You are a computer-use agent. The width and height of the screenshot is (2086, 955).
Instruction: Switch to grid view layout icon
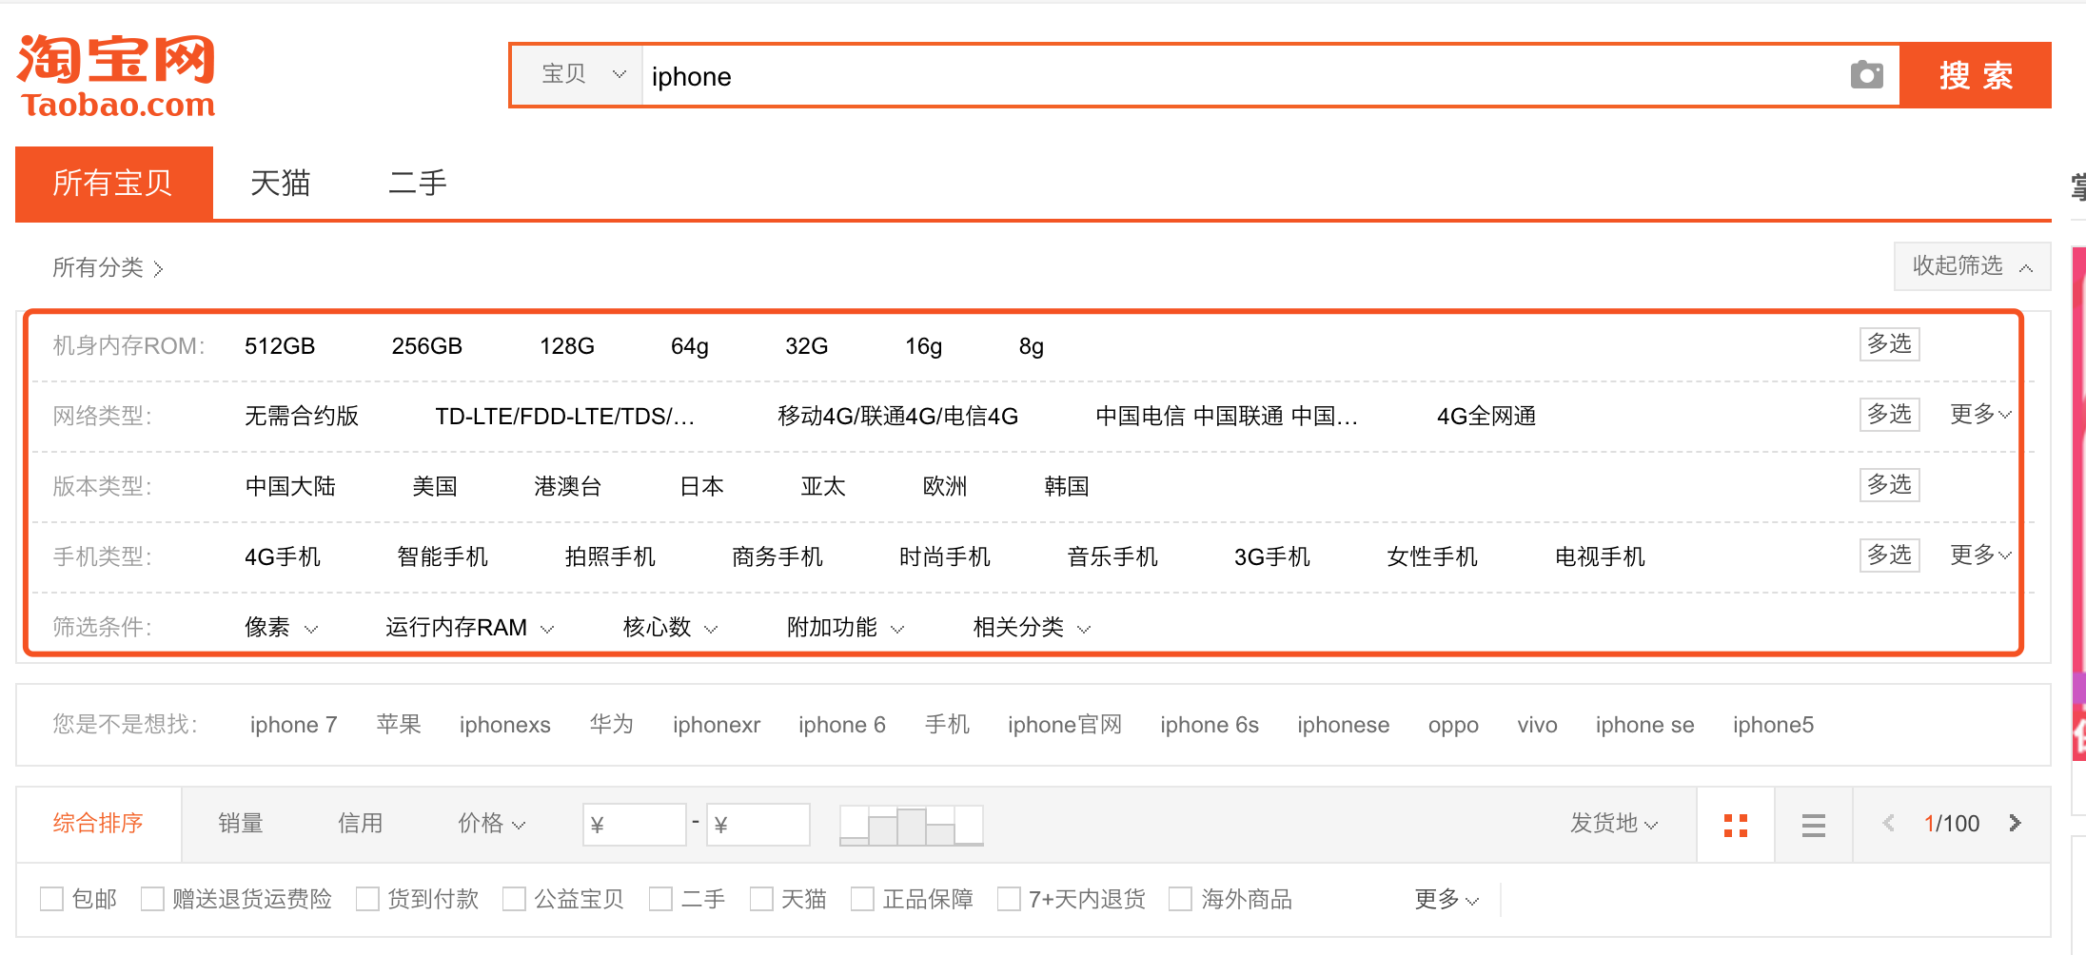point(1736,825)
